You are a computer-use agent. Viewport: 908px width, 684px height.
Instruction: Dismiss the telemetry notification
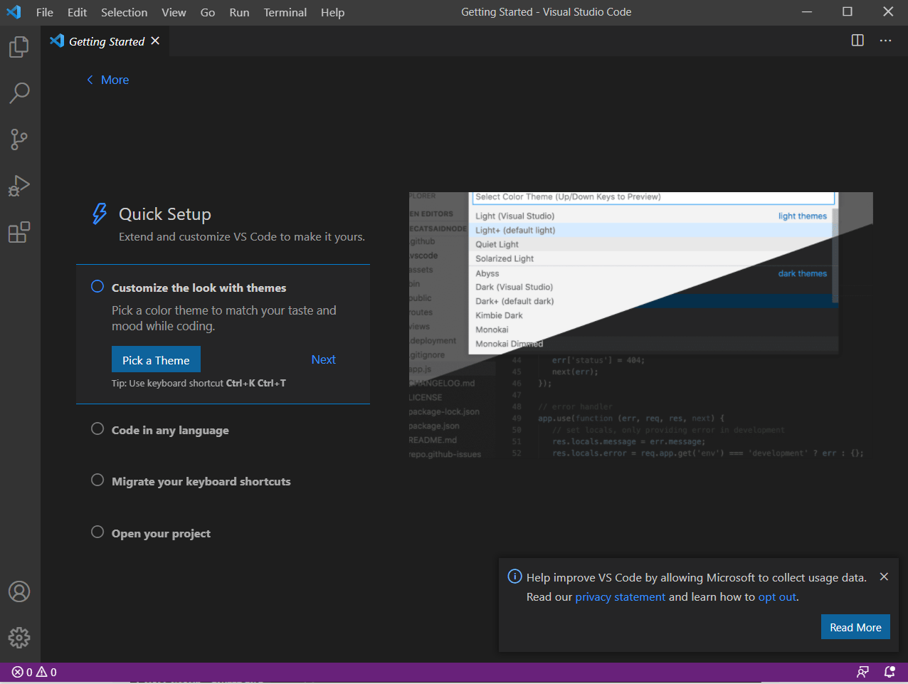pyautogui.click(x=884, y=577)
